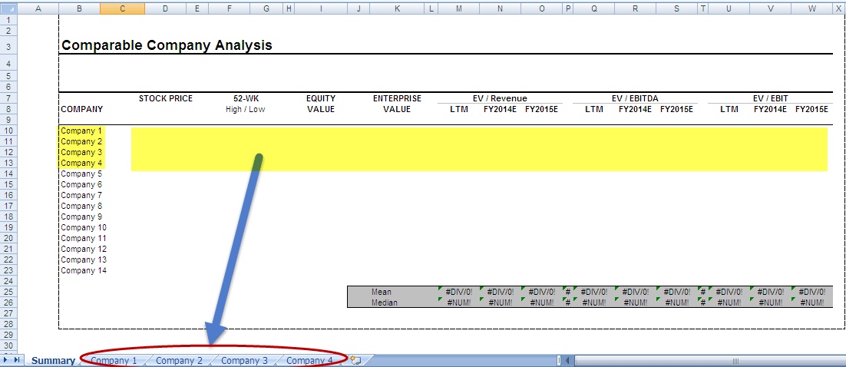Click the ENTERPRISE VALUE heading
This screenshot has width=846, height=367.
click(x=397, y=104)
